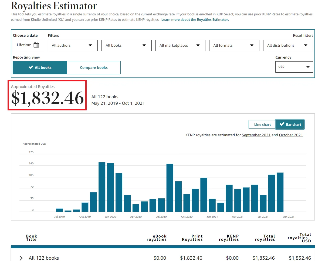Open the All formats dropdown
This screenshot has width=315, height=261.
(234, 45)
